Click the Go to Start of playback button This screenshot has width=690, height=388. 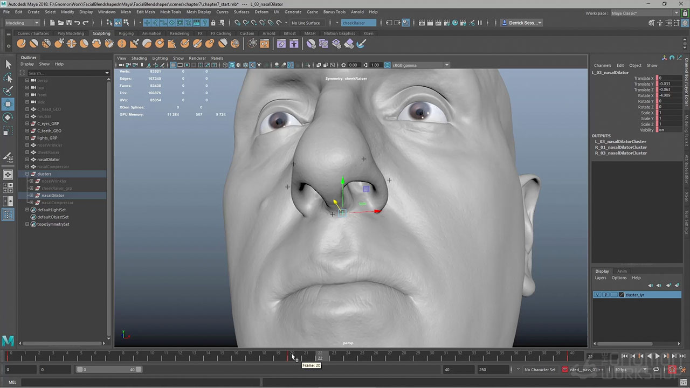point(625,356)
